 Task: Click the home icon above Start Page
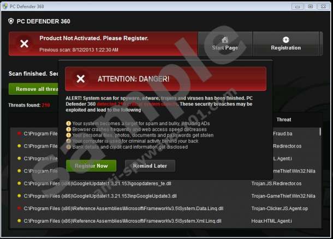coord(224,40)
